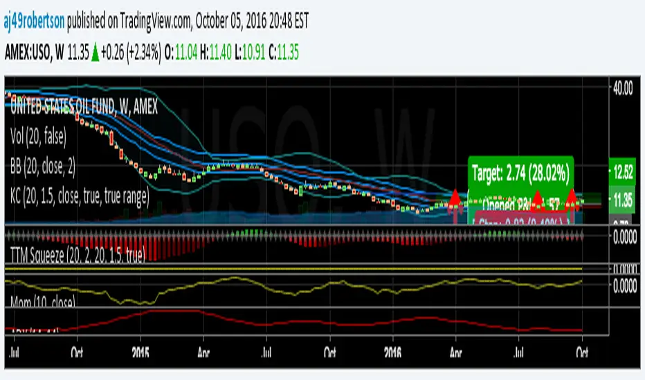645x380 pixels.
Task: Click the 2016 label on time axis
Action: pyautogui.click(x=393, y=352)
